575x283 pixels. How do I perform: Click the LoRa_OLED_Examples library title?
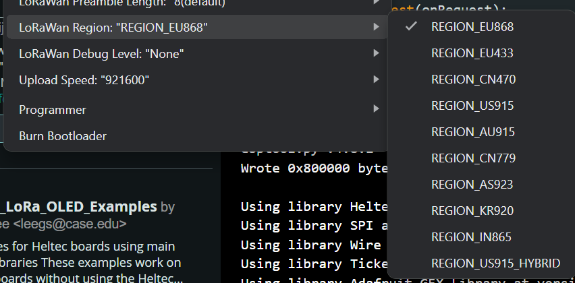pyautogui.click(x=79, y=207)
